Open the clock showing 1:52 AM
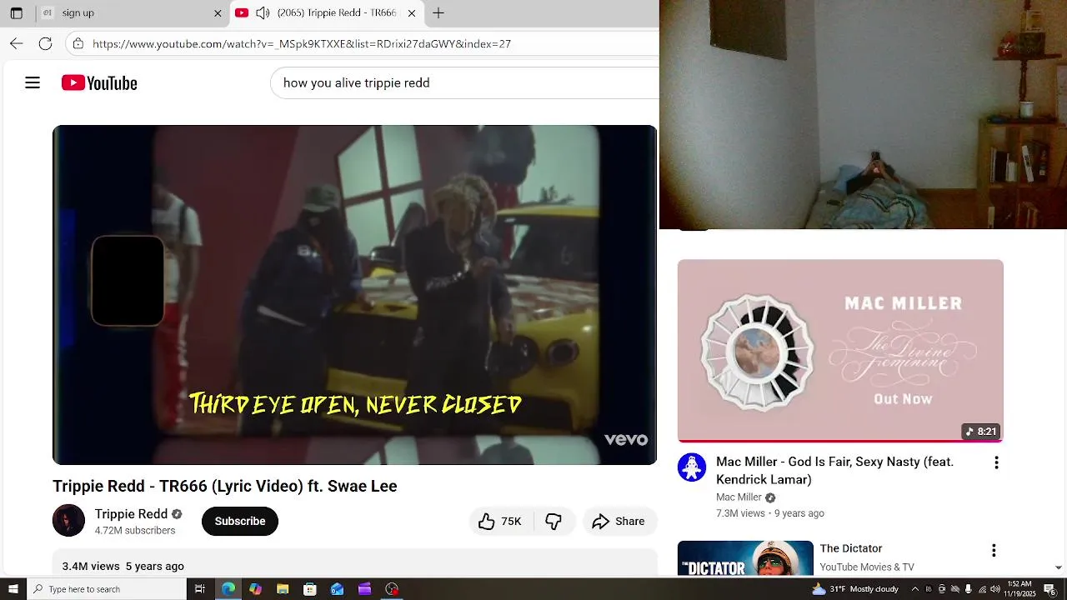 pyautogui.click(x=1020, y=589)
